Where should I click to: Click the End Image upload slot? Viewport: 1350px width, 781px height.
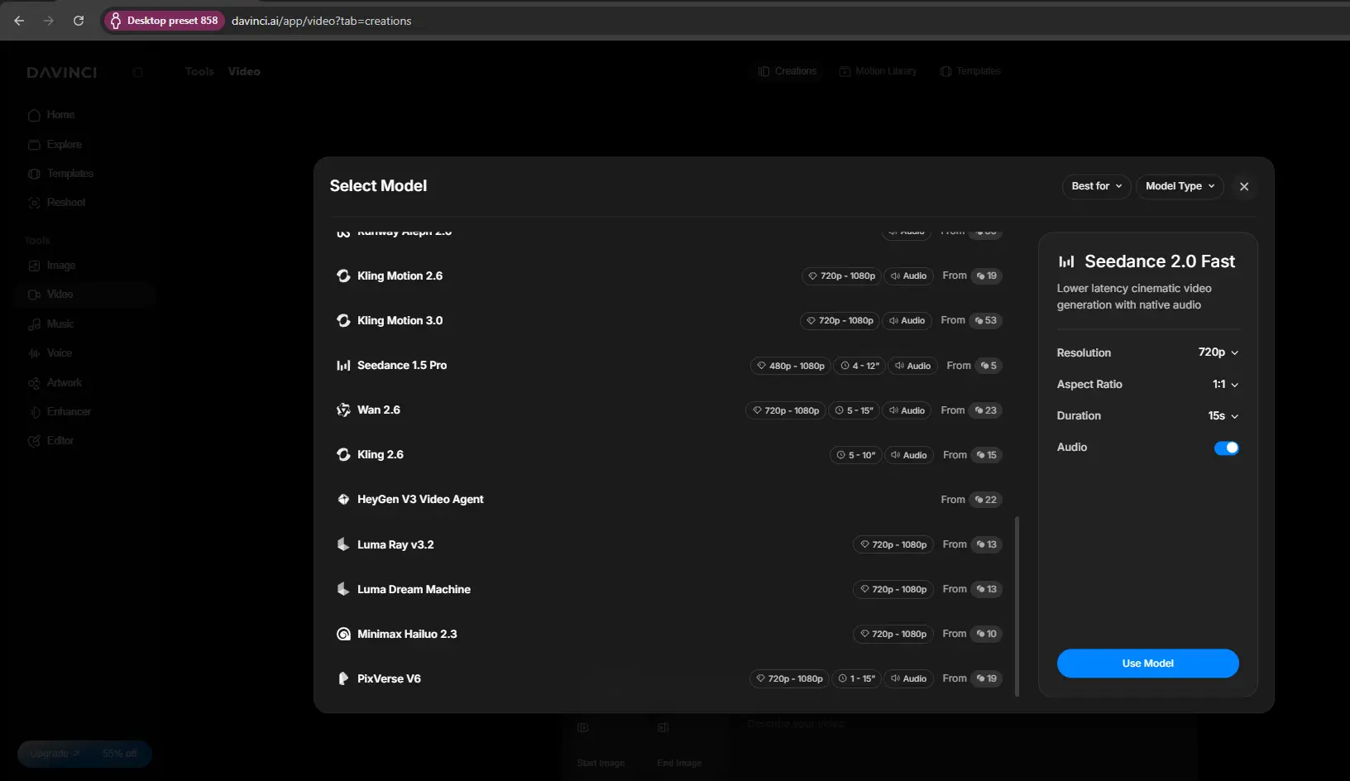(x=679, y=745)
